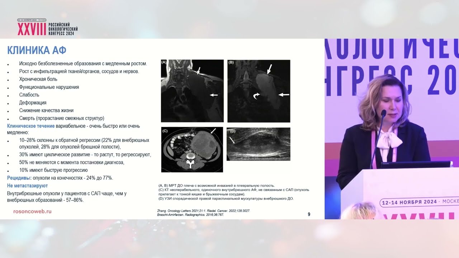Click slide page number 9
The width and height of the screenshot is (459, 258).
tap(309, 214)
